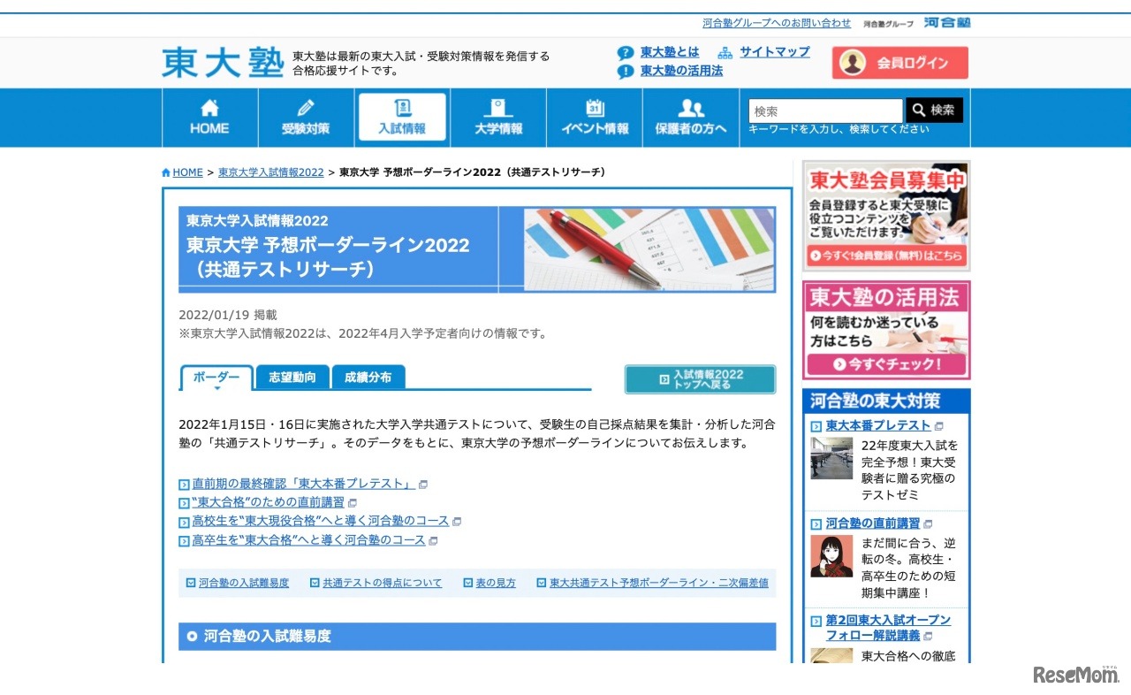
Task: Open 高校生を"東大現役合格"へと導く河合塾のコース link
Action: (321, 521)
